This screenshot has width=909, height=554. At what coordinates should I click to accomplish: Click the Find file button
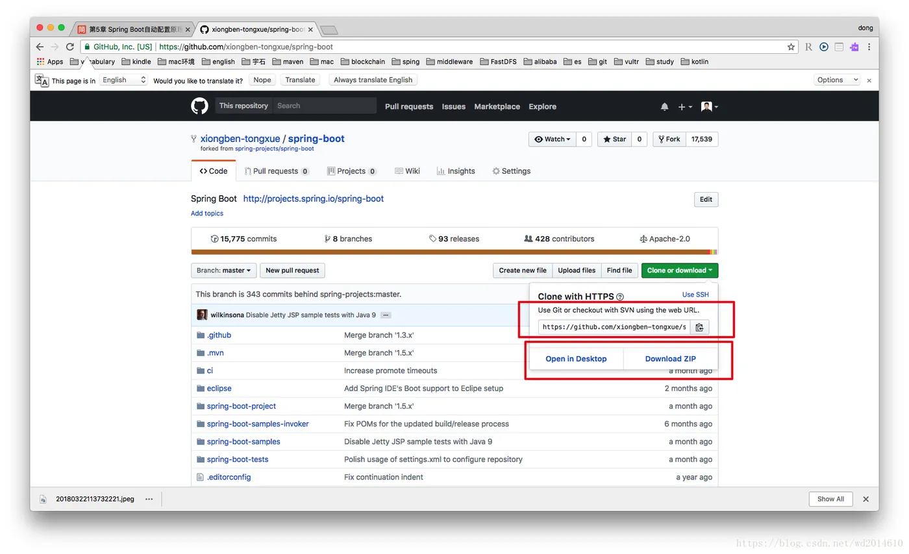(x=619, y=271)
